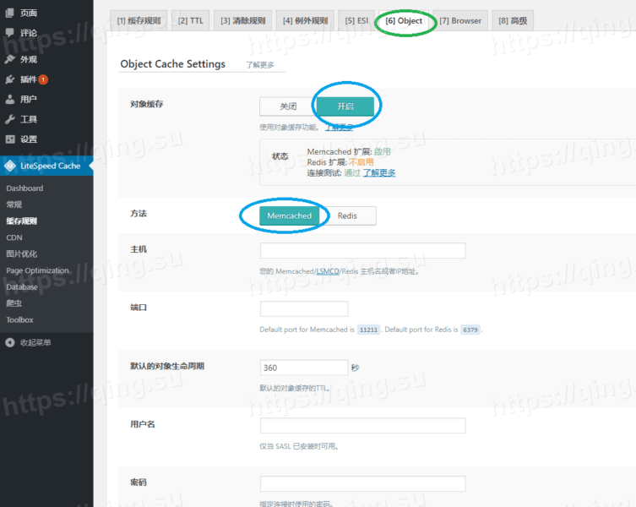Open the 用户 sidebar menu label
Image resolution: width=636 pixels, height=507 pixels.
tap(29, 99)
